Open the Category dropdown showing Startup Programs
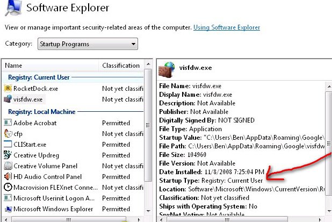 (88, 44)
